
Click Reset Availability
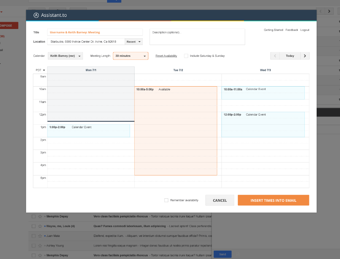(166, 56)
